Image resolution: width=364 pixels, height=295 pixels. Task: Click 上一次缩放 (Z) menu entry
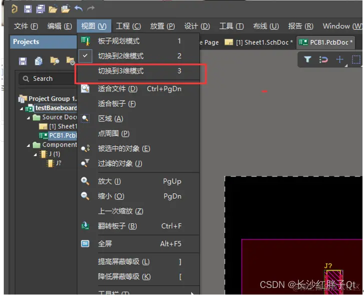pos(139,211)
